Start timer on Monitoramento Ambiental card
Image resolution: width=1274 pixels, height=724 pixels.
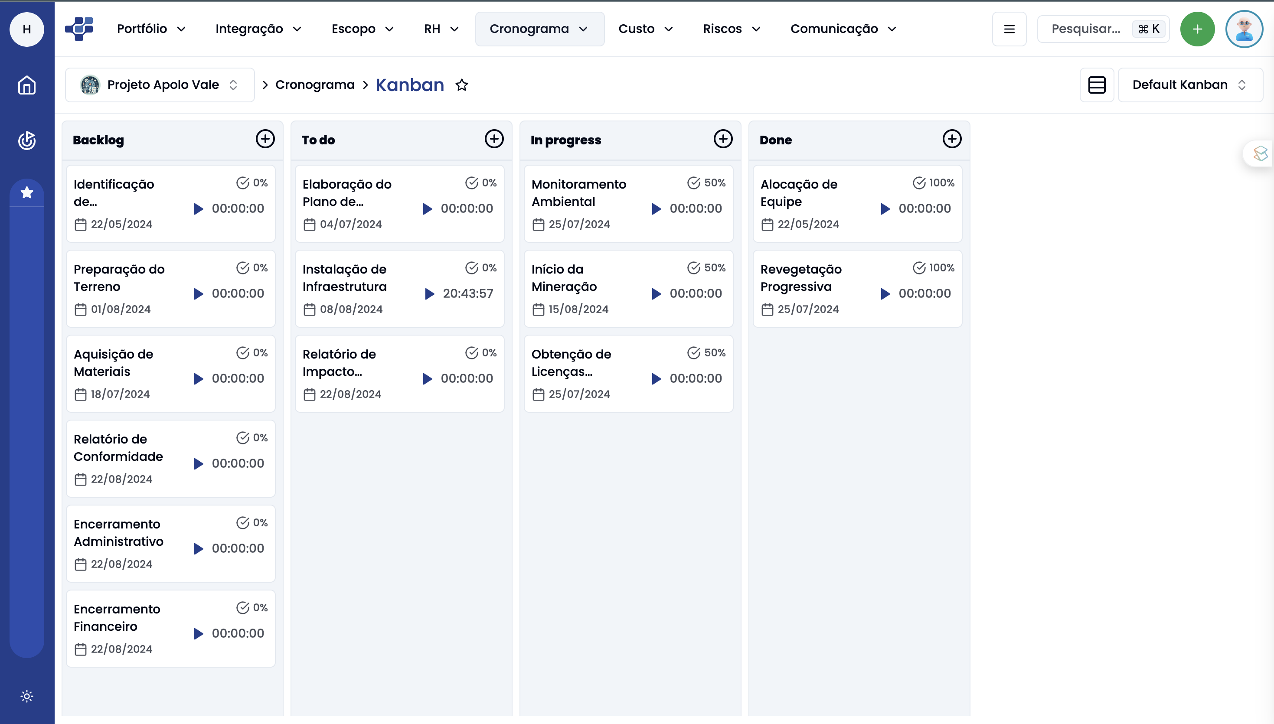pyautogui.click(x=657, y=209)
